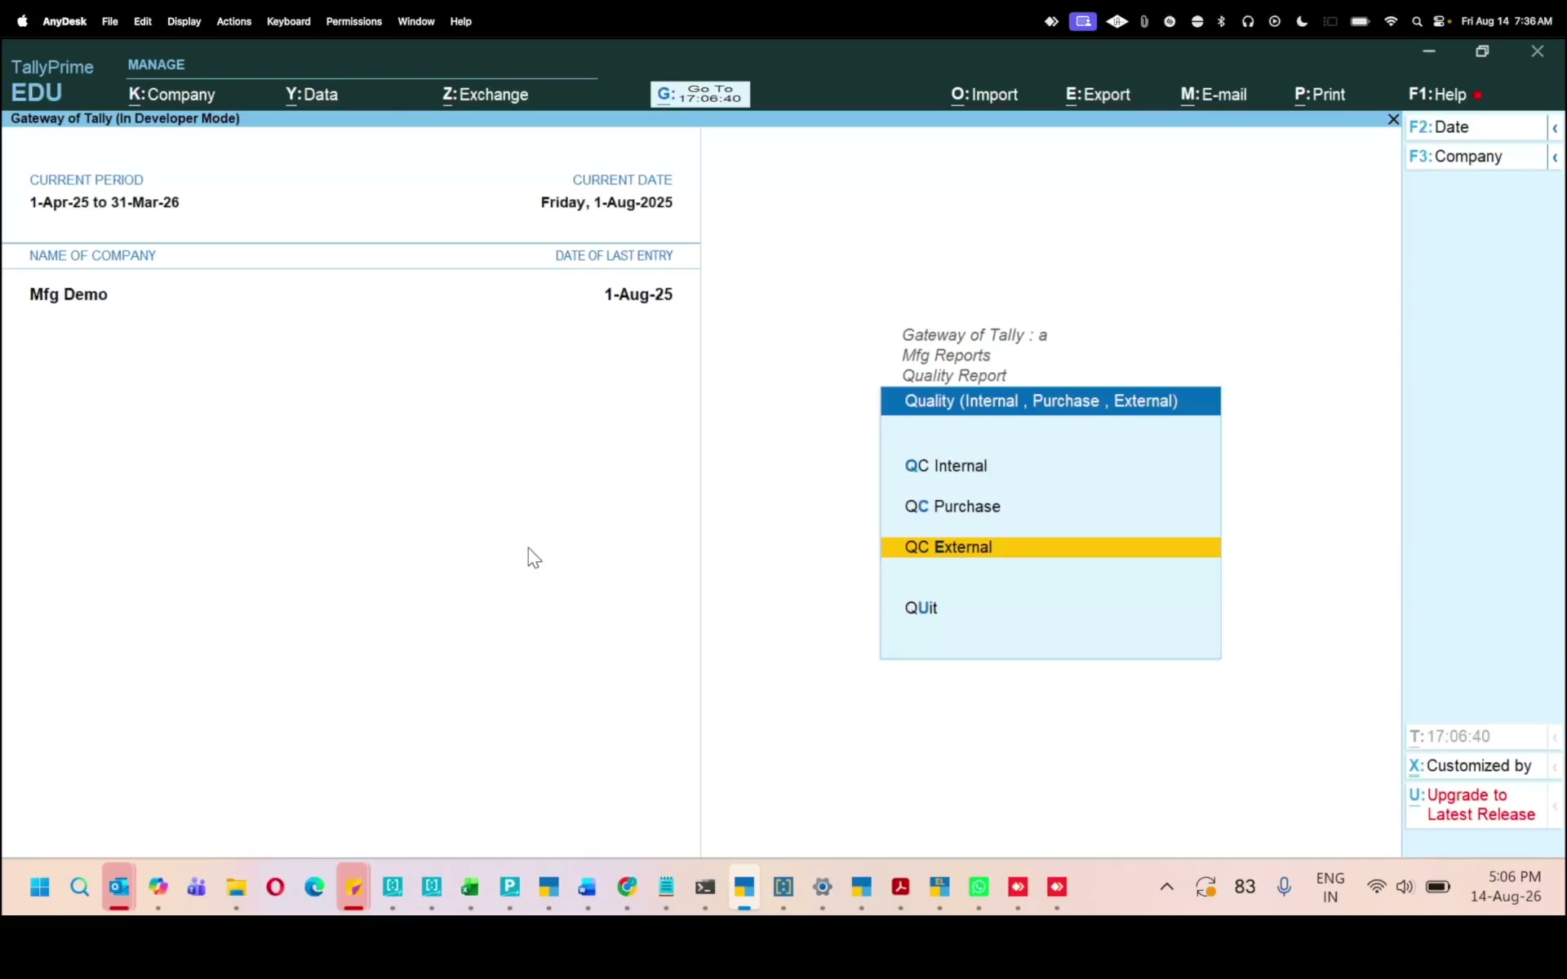Click the G: Go To box
The height and width of the screenshot is (979, 1567).
[700, 95]
